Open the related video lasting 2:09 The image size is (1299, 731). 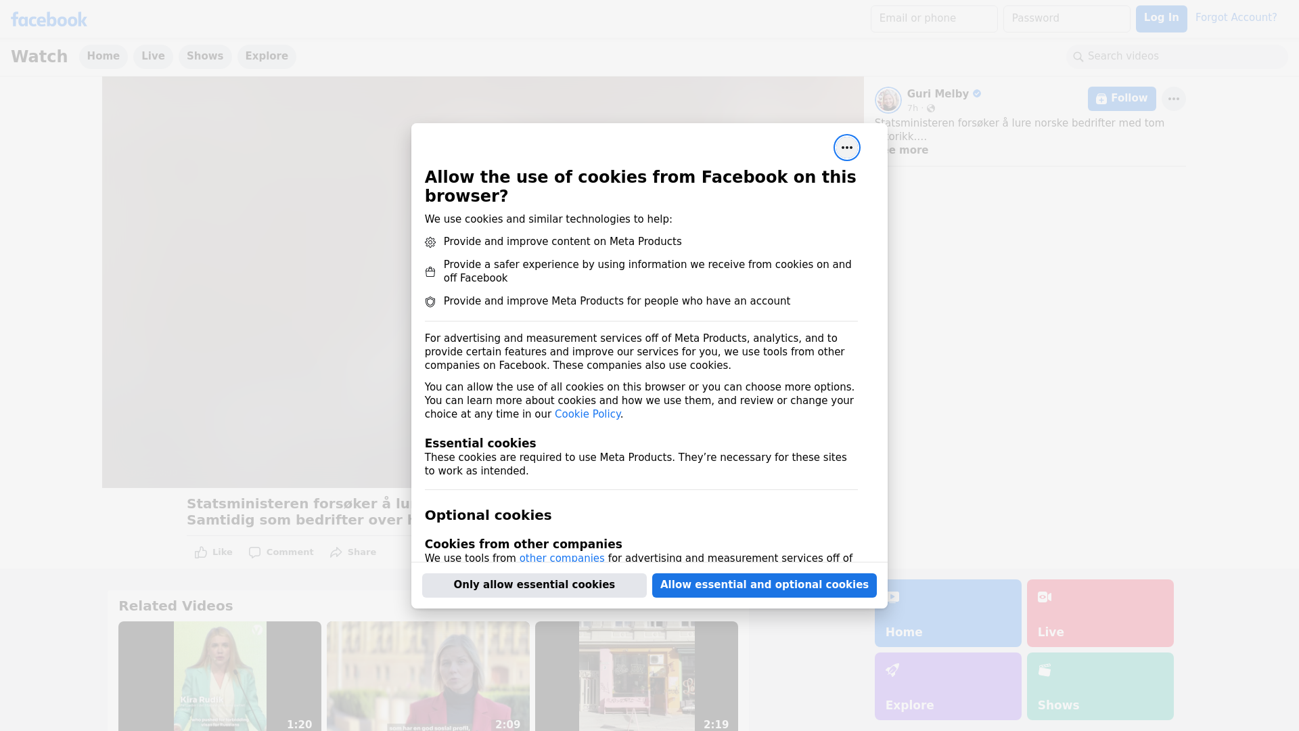click(428, 676)
